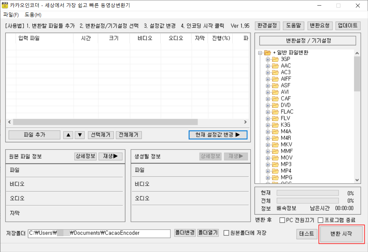Screen dimensions: 368x252
Task: Click the M4A folder icon
Action: [275, 131]
